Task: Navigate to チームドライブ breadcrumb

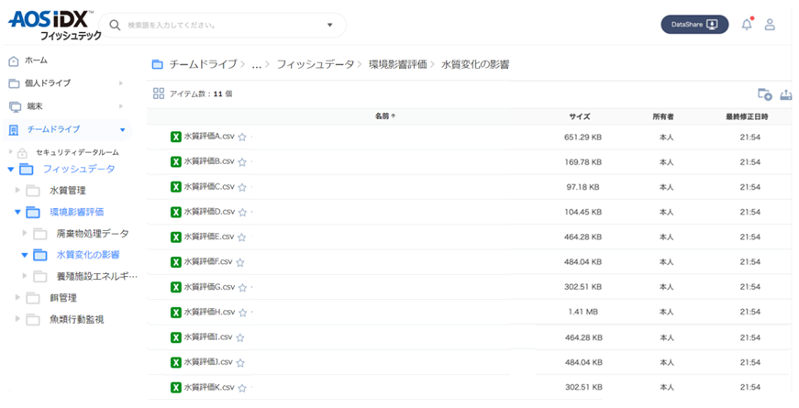Action: 203,64
